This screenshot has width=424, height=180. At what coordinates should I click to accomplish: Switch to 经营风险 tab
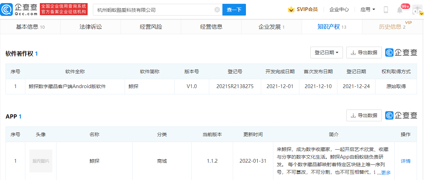pyautogui.click(x=151, y=27)
